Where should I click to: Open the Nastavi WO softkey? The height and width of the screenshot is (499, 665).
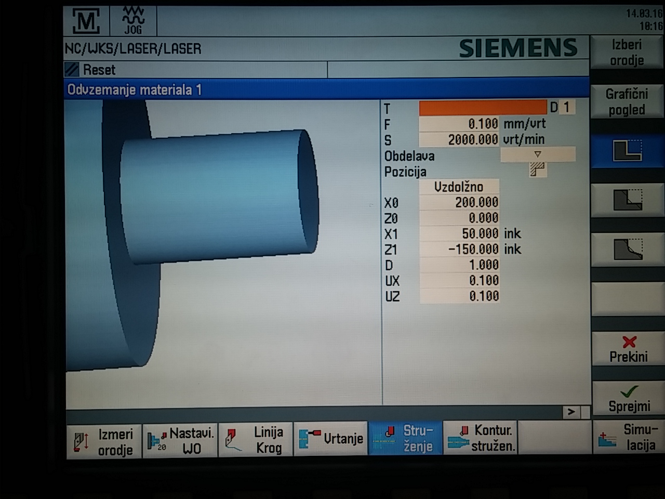[180, 441]
